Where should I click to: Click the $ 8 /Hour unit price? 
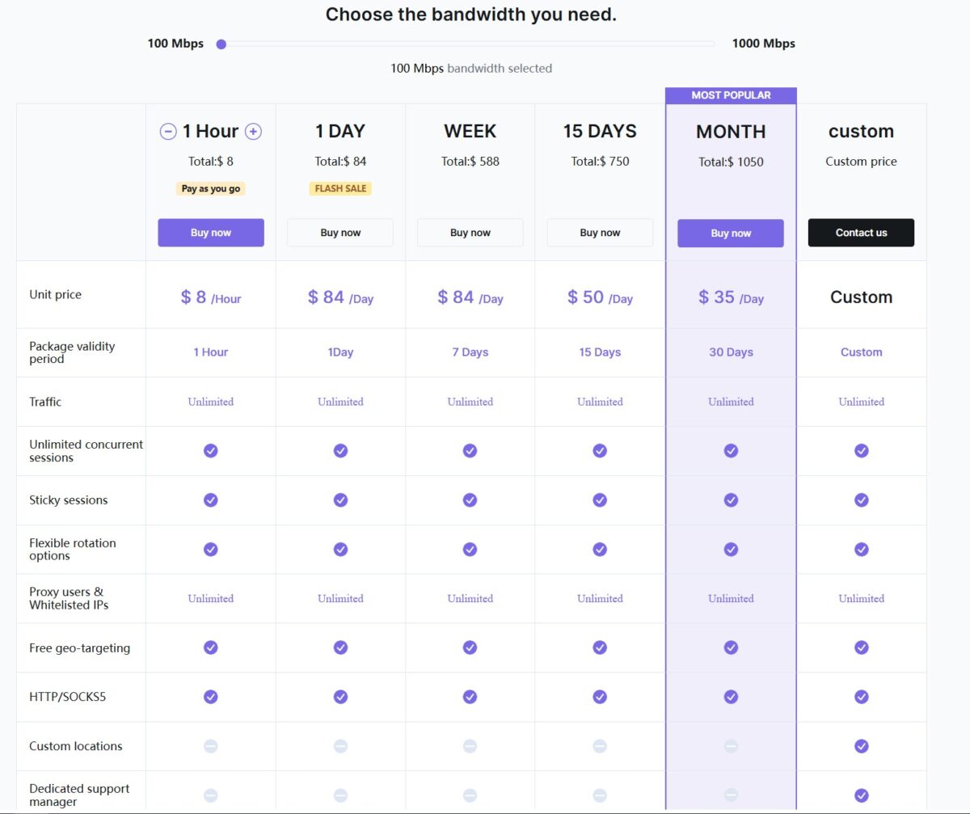211,297
